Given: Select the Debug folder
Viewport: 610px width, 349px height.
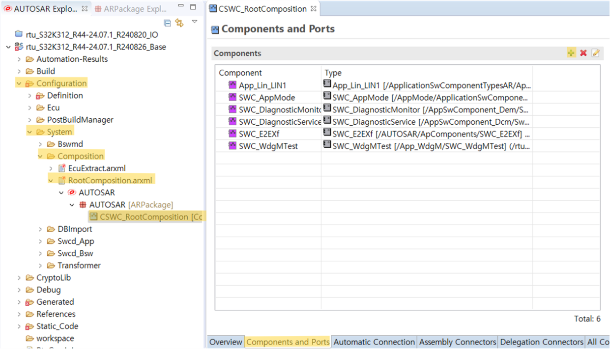Looking at the screenshot, I should click(x=48, y=290).
